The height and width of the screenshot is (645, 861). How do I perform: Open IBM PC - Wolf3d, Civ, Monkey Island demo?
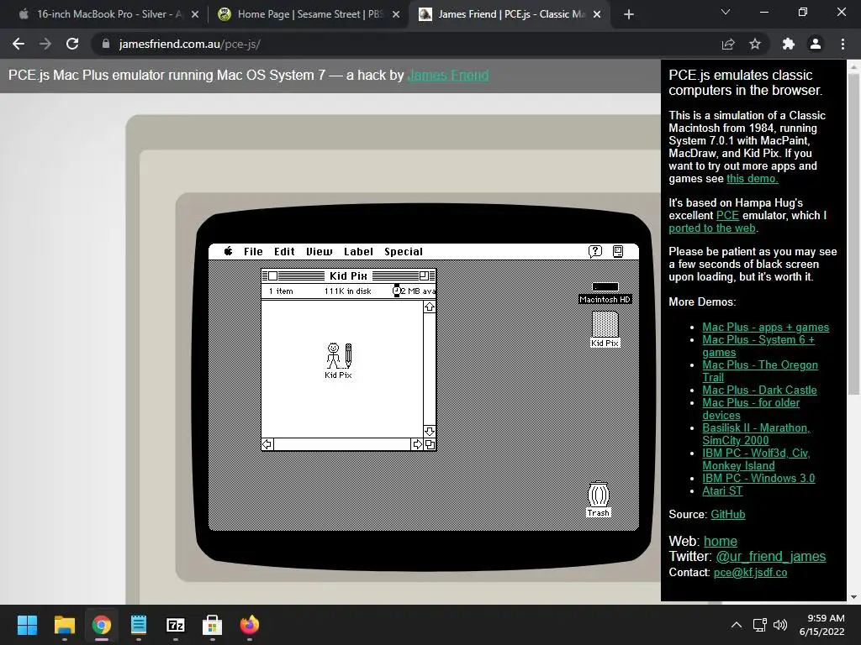pyautogui.click(x=756, y=459)
